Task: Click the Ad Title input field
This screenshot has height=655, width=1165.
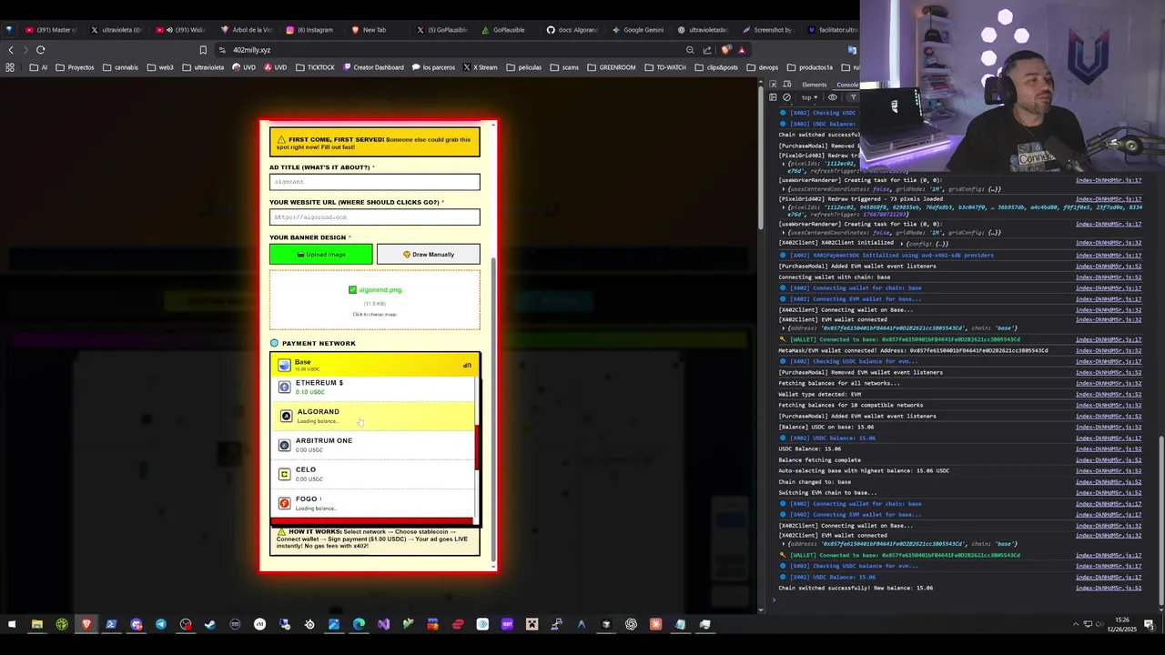Action: tap(374, 182)
